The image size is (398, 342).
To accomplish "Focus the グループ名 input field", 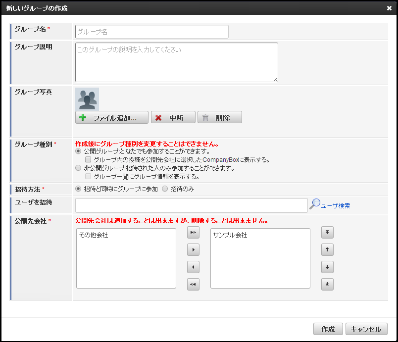I will pyautogui.click(x=152, y=32).
